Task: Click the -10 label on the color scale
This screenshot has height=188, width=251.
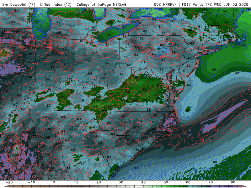Action: click(x=31, y=182)
